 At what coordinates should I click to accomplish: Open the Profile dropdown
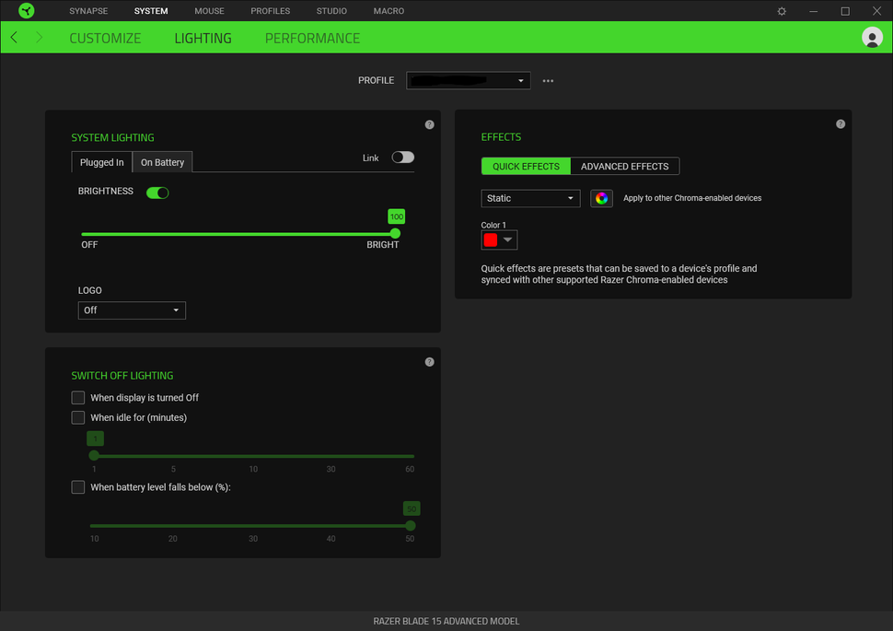(468, 80)
